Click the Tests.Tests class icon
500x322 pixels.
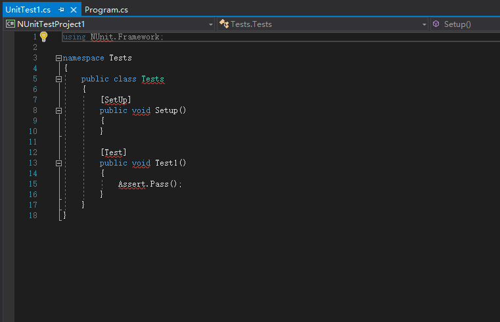(224, 24)
